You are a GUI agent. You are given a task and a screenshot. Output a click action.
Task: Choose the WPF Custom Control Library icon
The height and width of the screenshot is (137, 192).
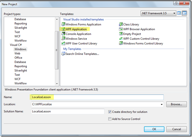121,38
